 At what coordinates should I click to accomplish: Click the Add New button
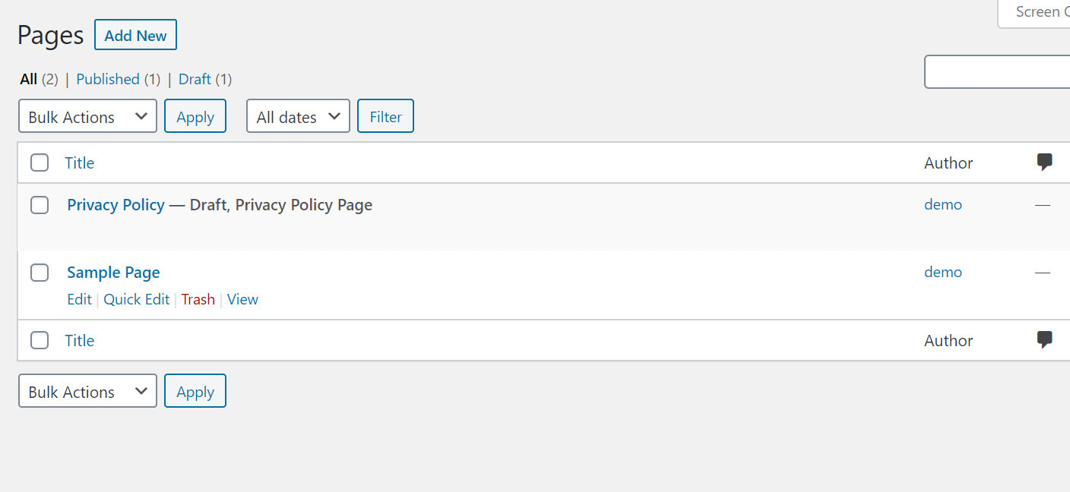pos(135,34)
